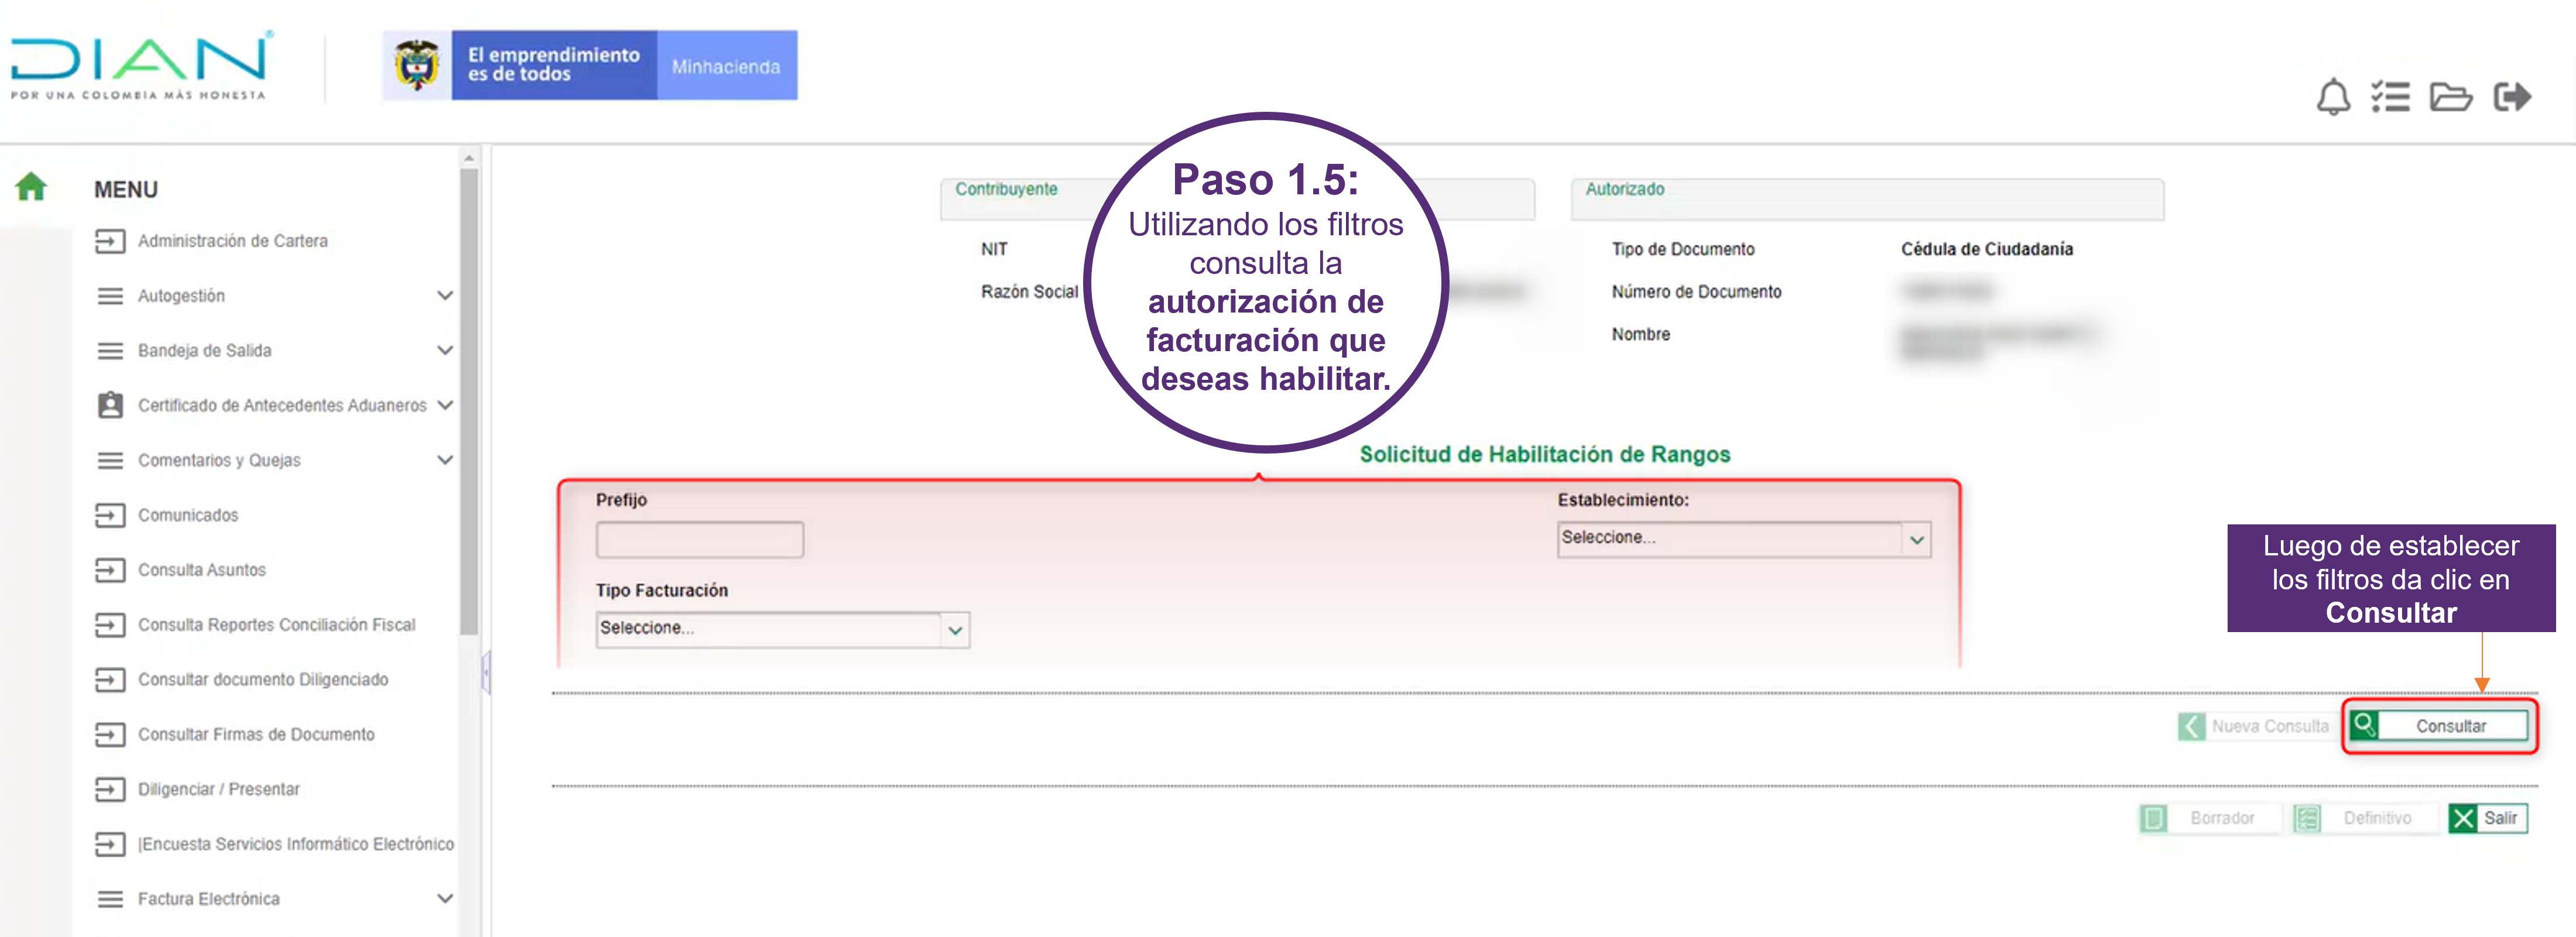Open the Tipo Facturación dropdown

[x=782, y=629]
